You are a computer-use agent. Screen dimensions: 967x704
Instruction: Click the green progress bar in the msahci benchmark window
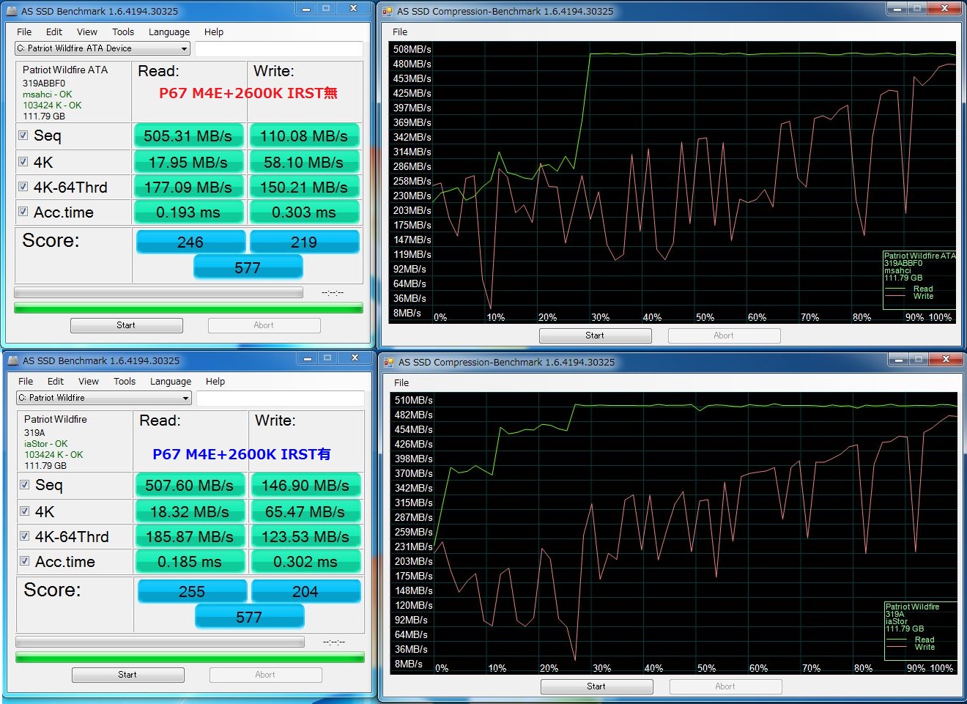coord(188,308)
